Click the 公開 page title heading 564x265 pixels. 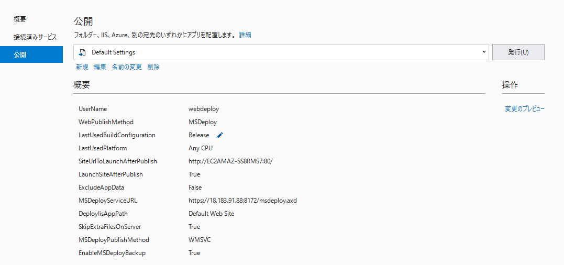tap(83, 21)
